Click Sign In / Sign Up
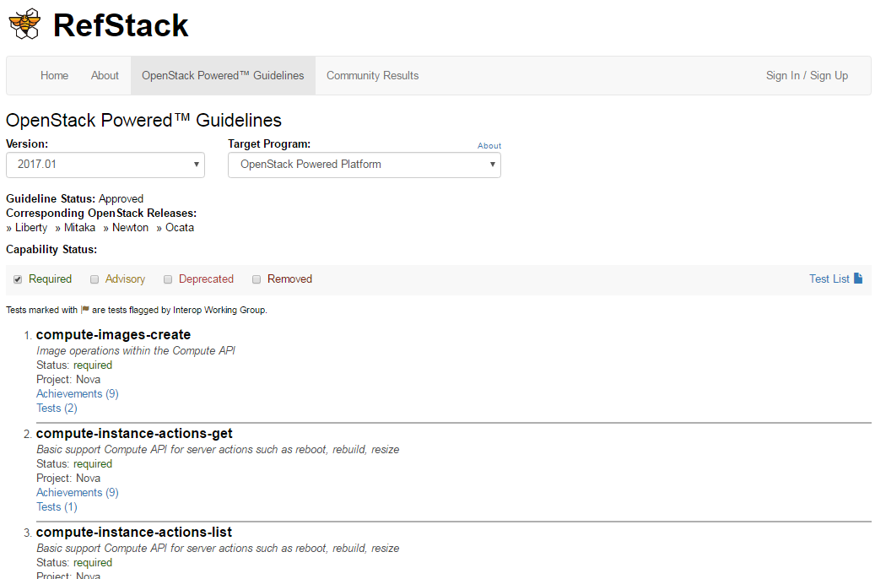This screenshot has width=875, height=579. pos(807,75)
